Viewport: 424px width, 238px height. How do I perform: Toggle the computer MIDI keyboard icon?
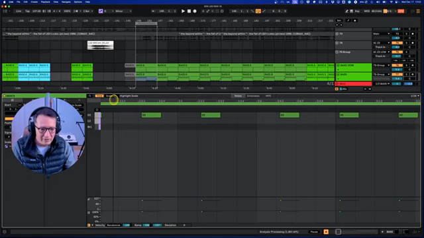tap(352, 11)
